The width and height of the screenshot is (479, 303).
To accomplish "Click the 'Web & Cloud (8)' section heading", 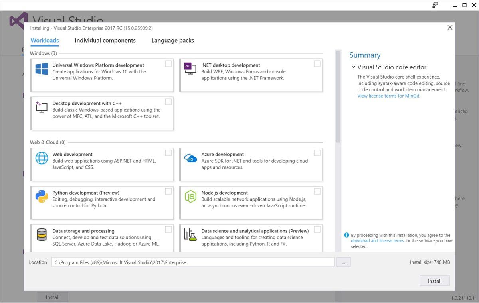I will [x=48, y=142].
